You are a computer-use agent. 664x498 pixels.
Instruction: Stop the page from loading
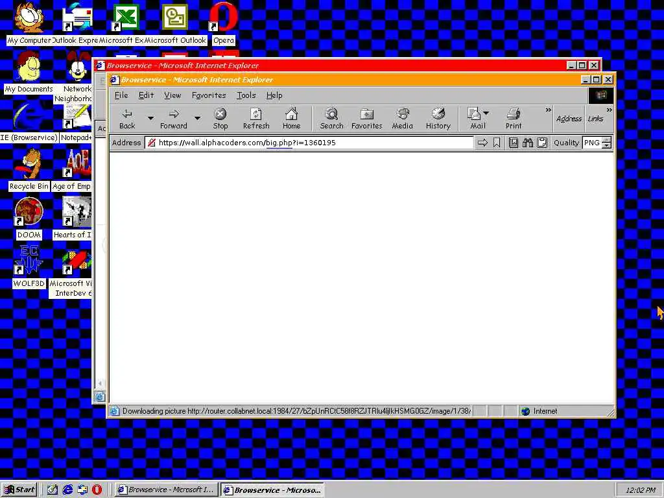point(220,119)
